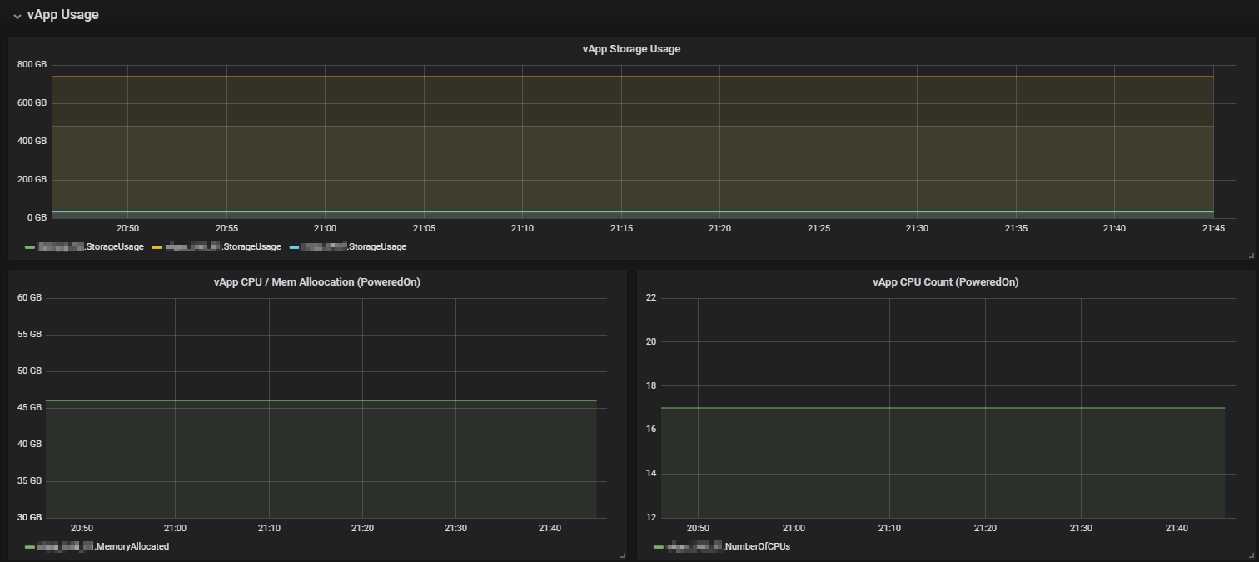Click the green StorageUsage legend color swatch
The height and width of the screenshot is (562, 1259).
coord(30,247)
